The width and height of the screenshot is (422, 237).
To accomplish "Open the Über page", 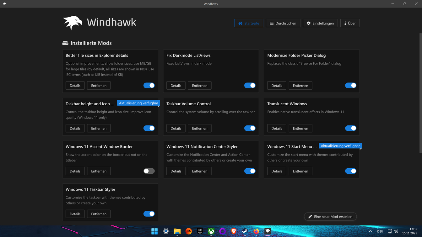I will pyautogui.click(x=350, y=23).
